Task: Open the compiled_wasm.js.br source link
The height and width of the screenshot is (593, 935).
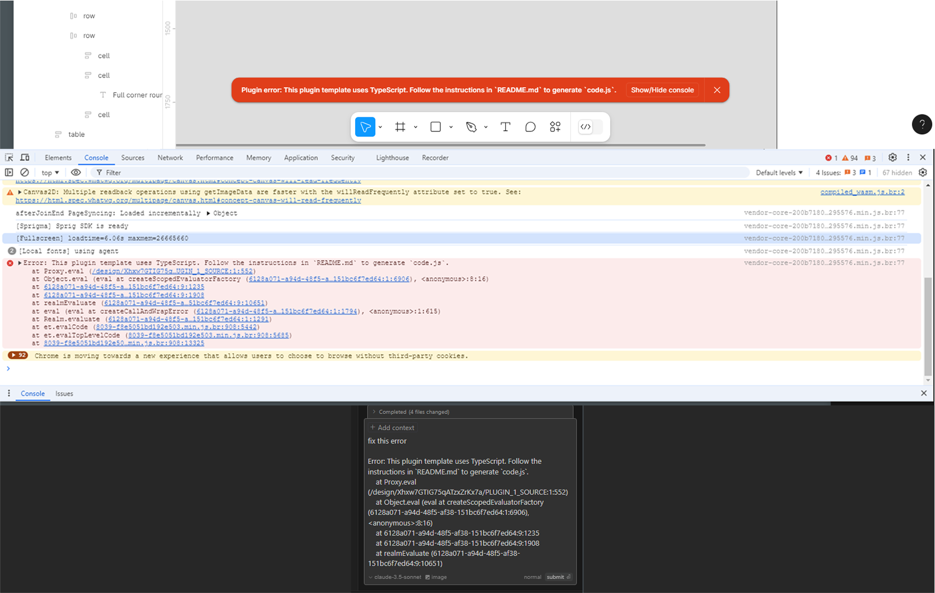Action: point(863,191)
